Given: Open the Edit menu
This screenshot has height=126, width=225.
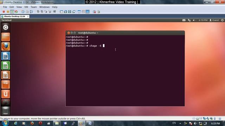Looking at the screenshot, I should 12,7.
